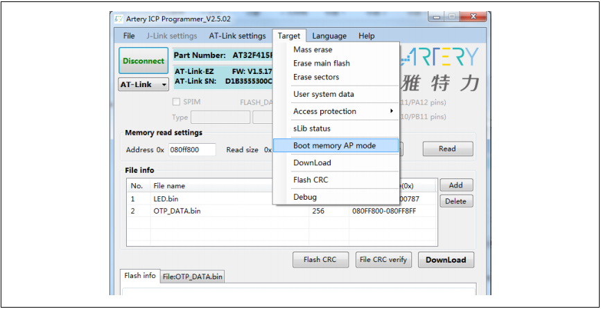Open the Language menu
Image resolution: width=601 pixels, height=309 pixels.
(329, 36)
